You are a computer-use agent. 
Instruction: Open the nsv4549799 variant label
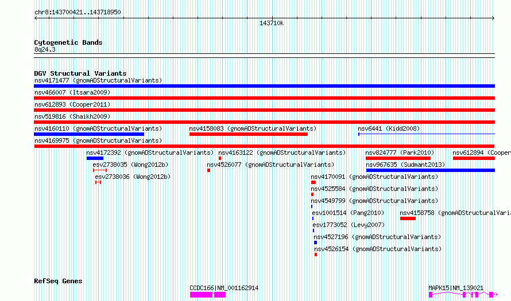374,201
